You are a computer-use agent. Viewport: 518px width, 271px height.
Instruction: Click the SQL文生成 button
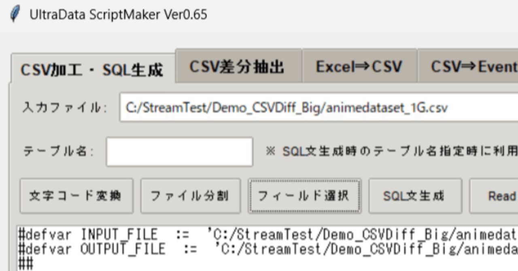[x=415, y=196]
